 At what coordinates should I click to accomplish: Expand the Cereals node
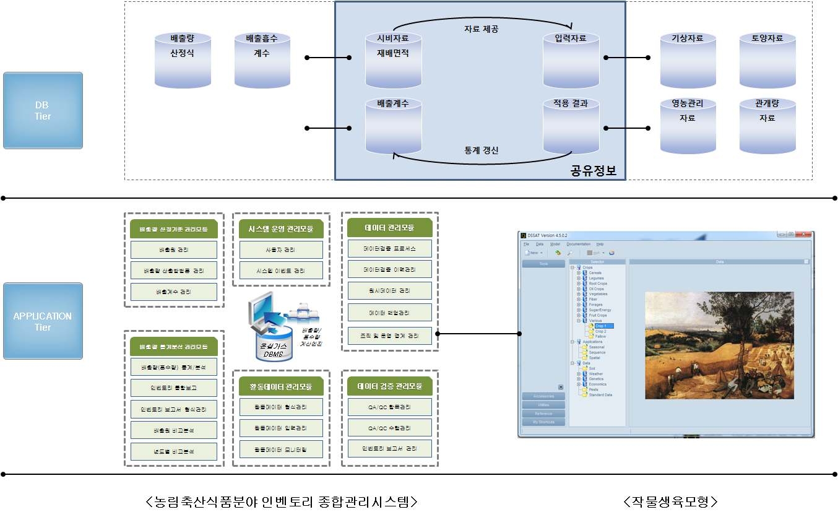579,273
